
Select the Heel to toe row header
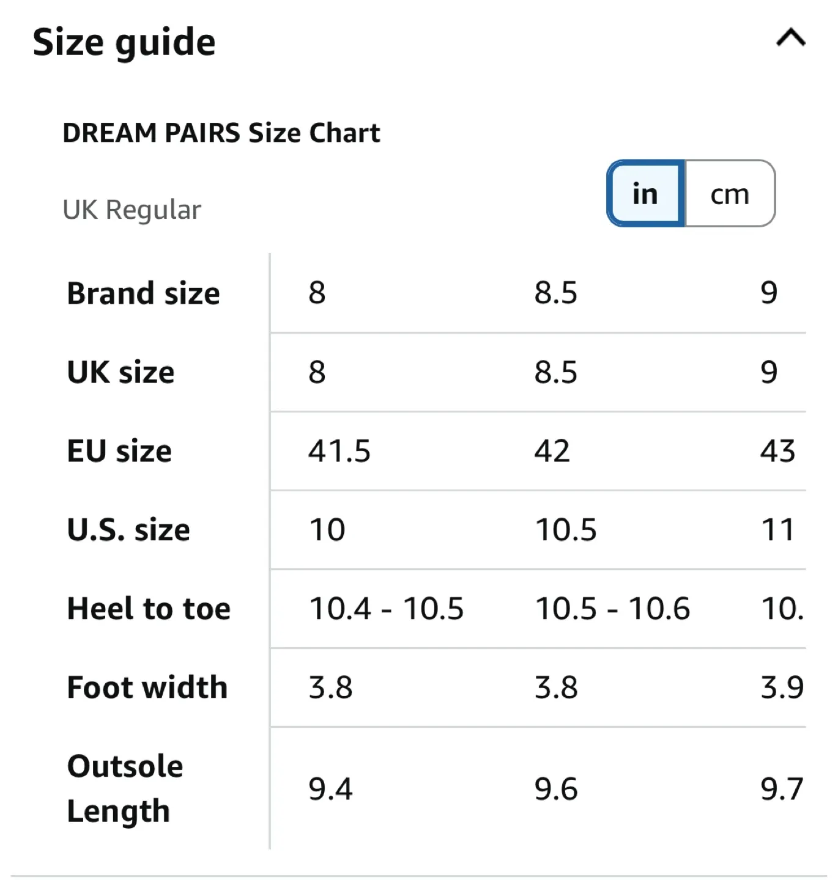coord(149,609)
